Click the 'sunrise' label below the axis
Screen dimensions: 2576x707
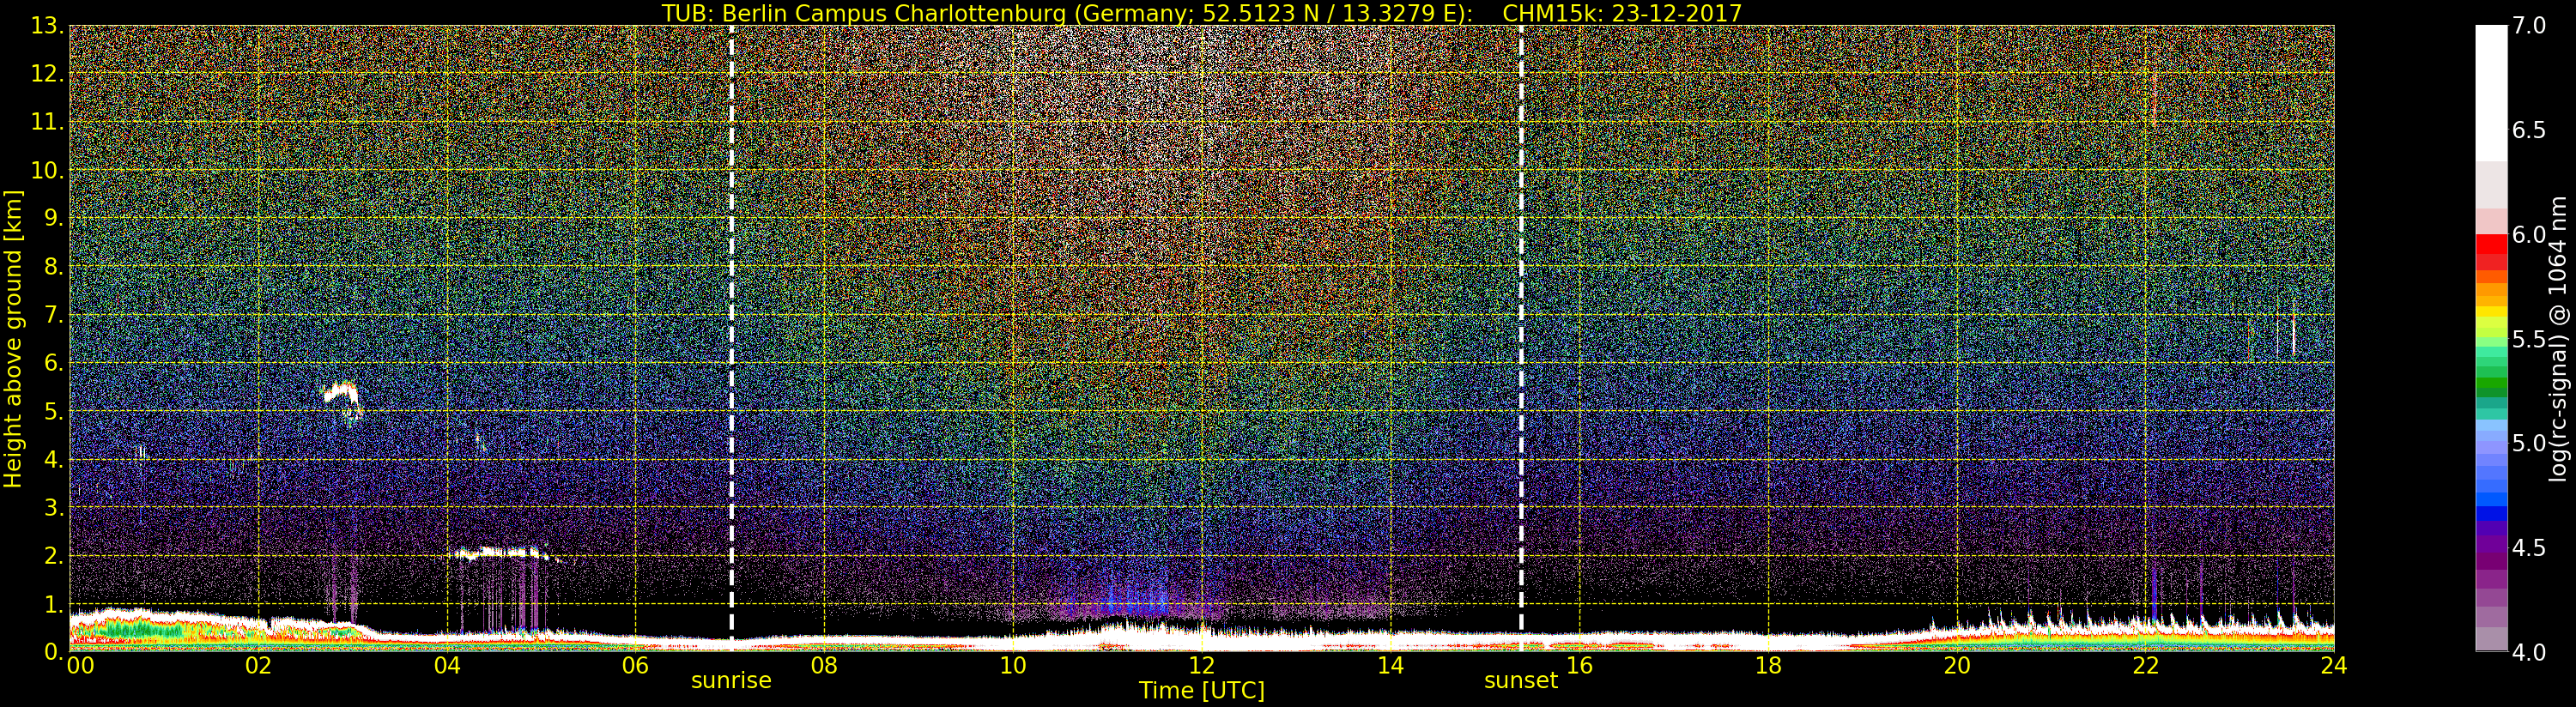[731, 680]
